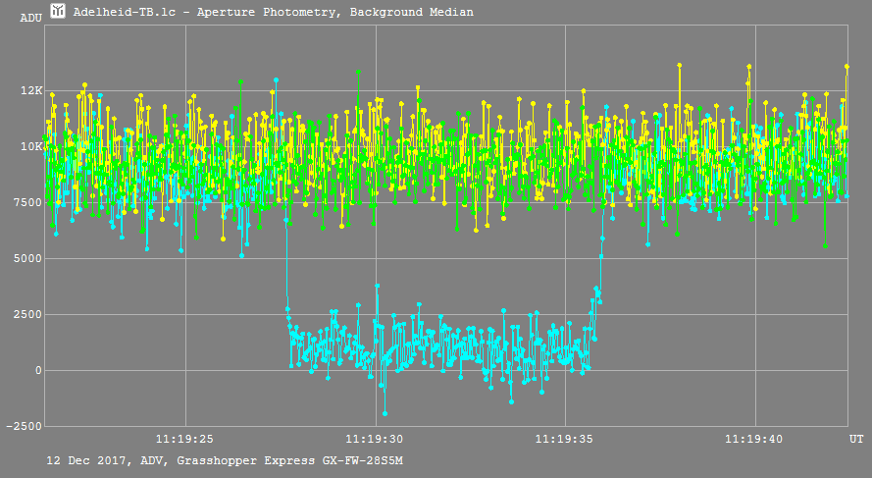Screen dimensions: 872x478
Task: Click the UT axis label
Action: pos(856,439)
